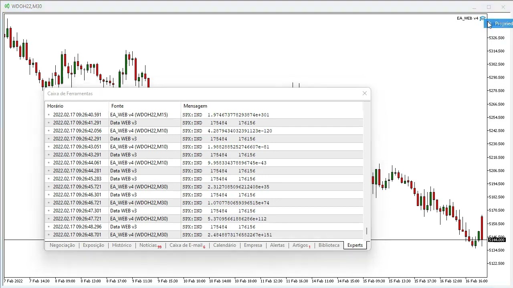
Task: Click the EA_WEB v4 (WDOH22,M15) source cell
Action: [139, 115]
